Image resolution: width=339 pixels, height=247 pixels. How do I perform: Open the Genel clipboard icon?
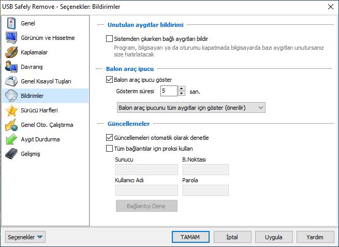tap(11, 23)
